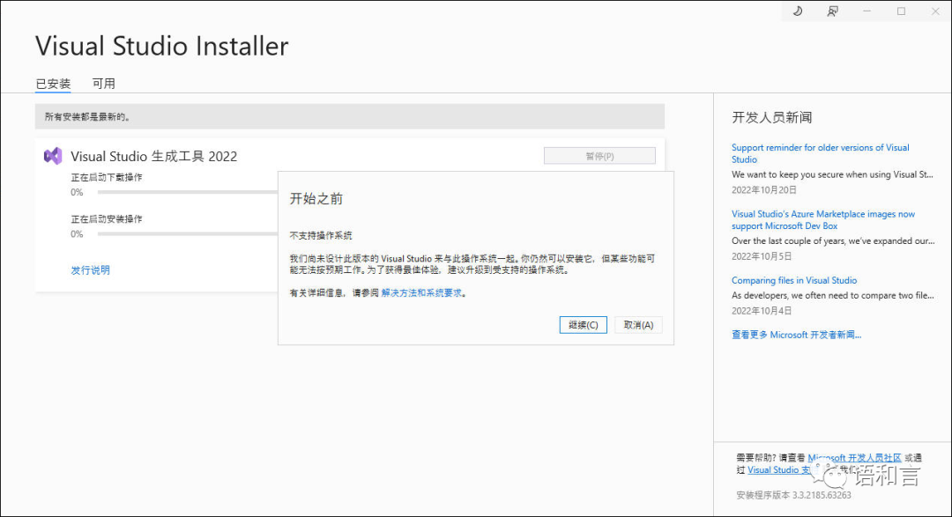Click the 不支持操作系统 text

321,235
